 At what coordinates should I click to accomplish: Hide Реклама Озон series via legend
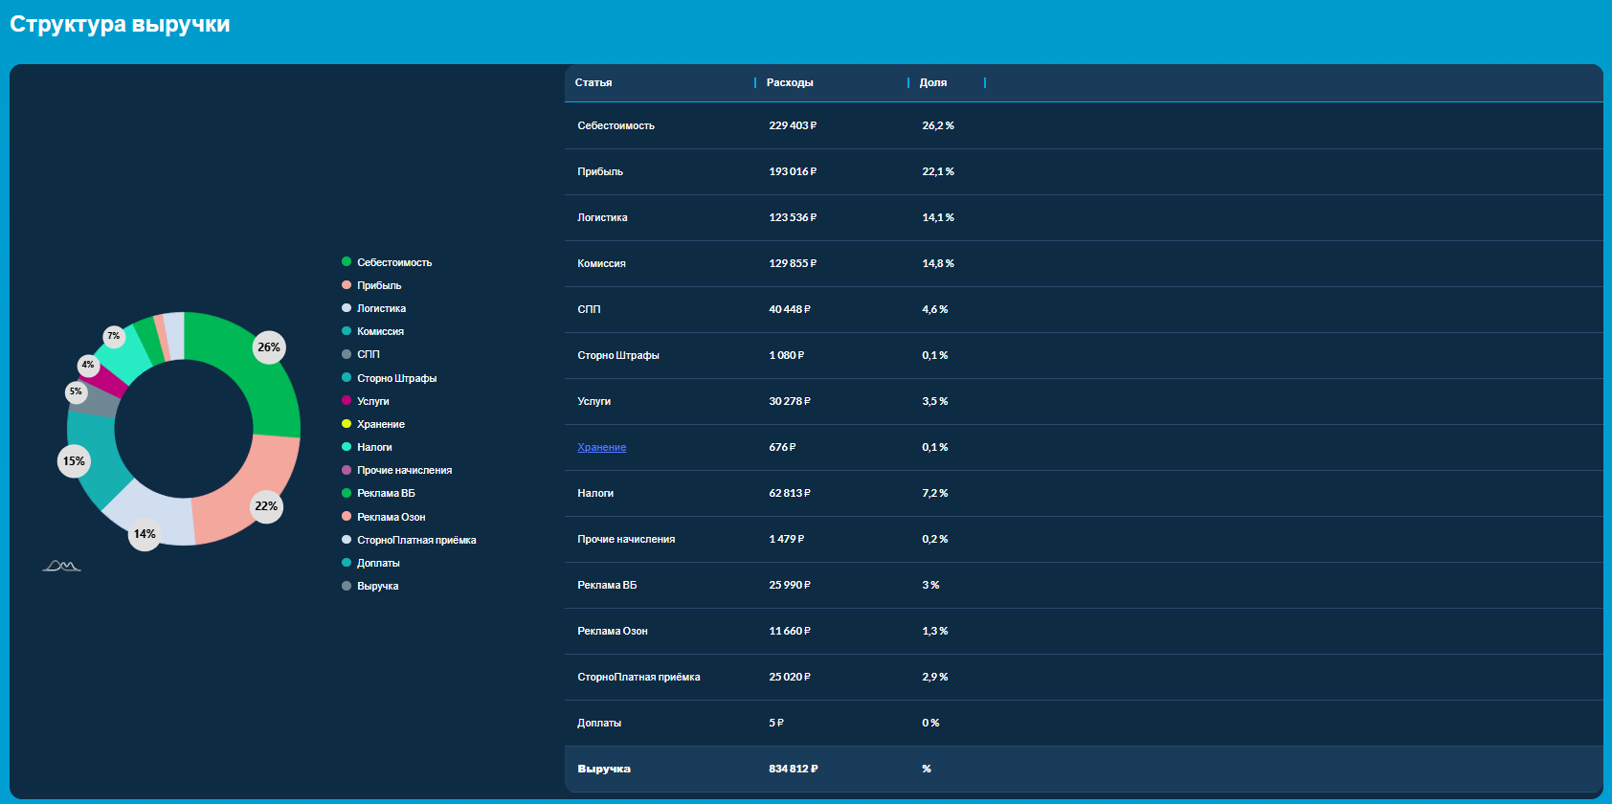tap(391, 517)
